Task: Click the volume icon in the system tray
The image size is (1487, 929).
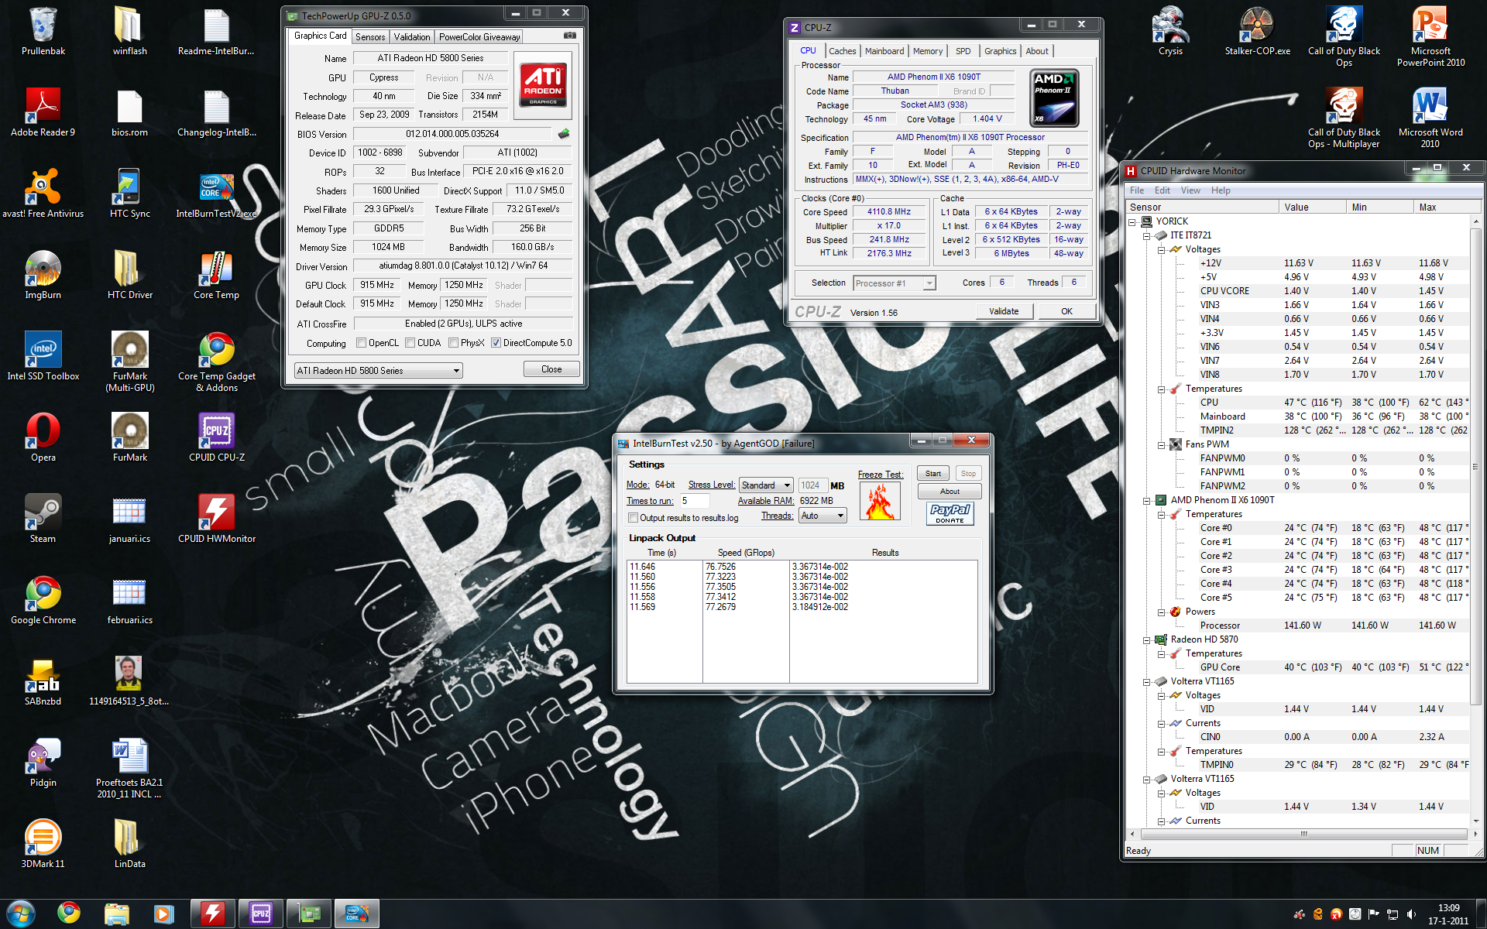Action: point(1411,914)
